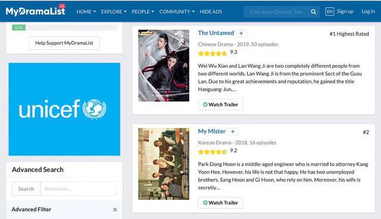Image resolution: width=381 pixels, height=219 pixels.
Task: Close Advanced Filter with the X icon
Action: pos(115,209)
